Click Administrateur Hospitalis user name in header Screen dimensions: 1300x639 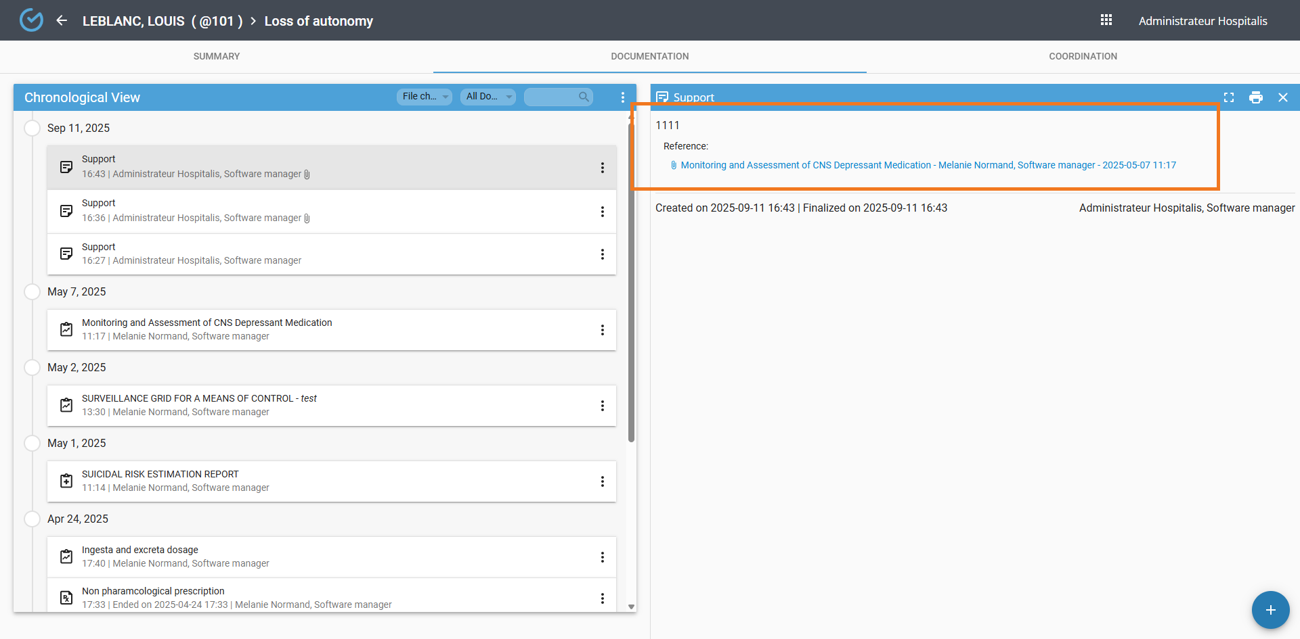click(x=1202, y=21)
